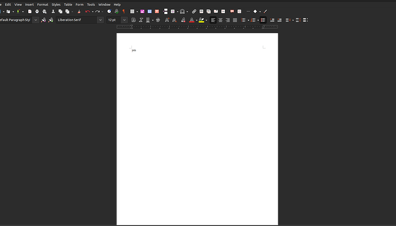Expand the font name dropdown
Viewport: 396px width, 226px height.
pyautogui.click(x=100, y=20)
